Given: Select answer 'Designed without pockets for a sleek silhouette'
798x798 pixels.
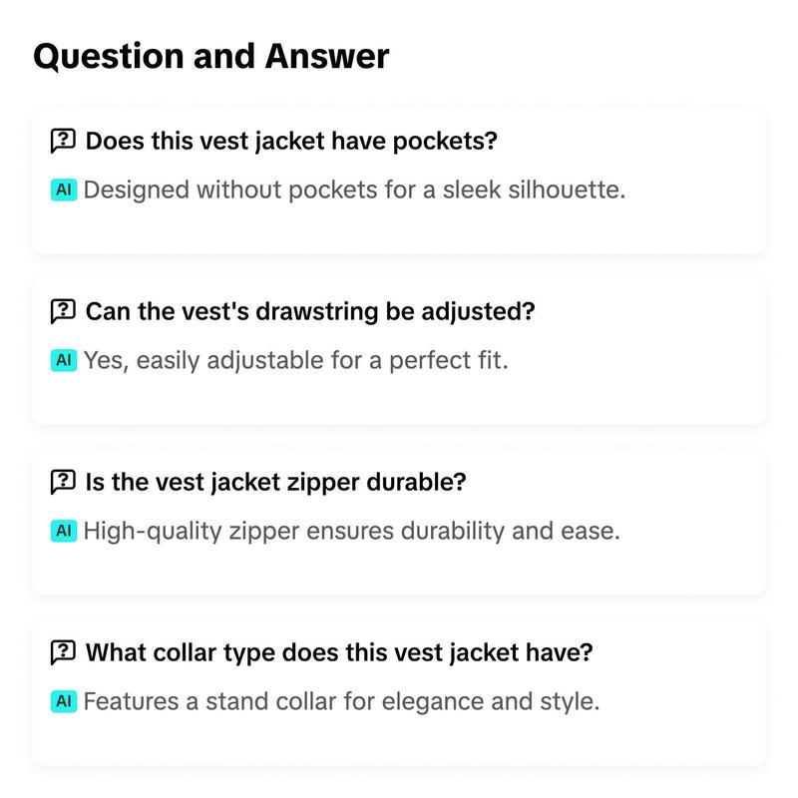Looking at the screenshot, I should [x=354, y=190].
